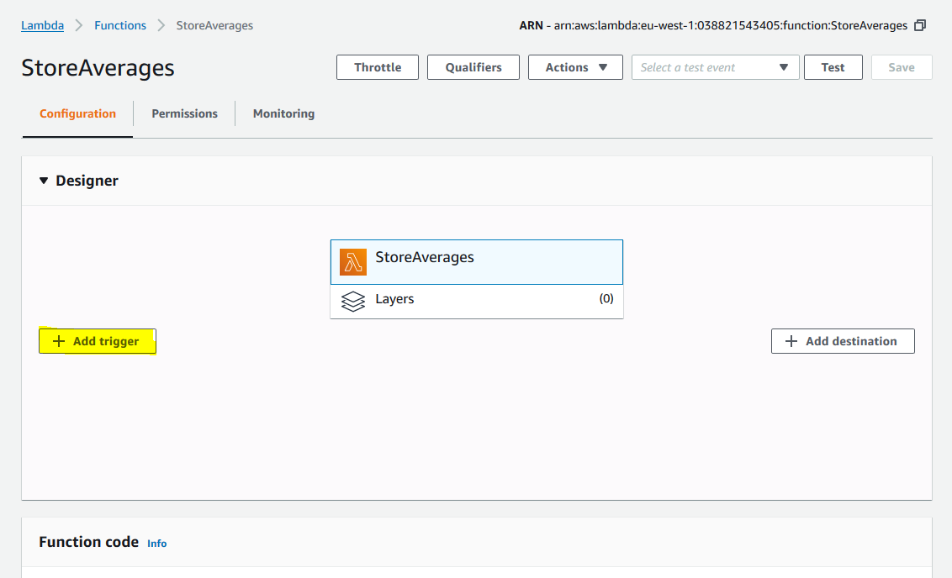
Task: Run the function with the Test button
Action: (833, 67)
